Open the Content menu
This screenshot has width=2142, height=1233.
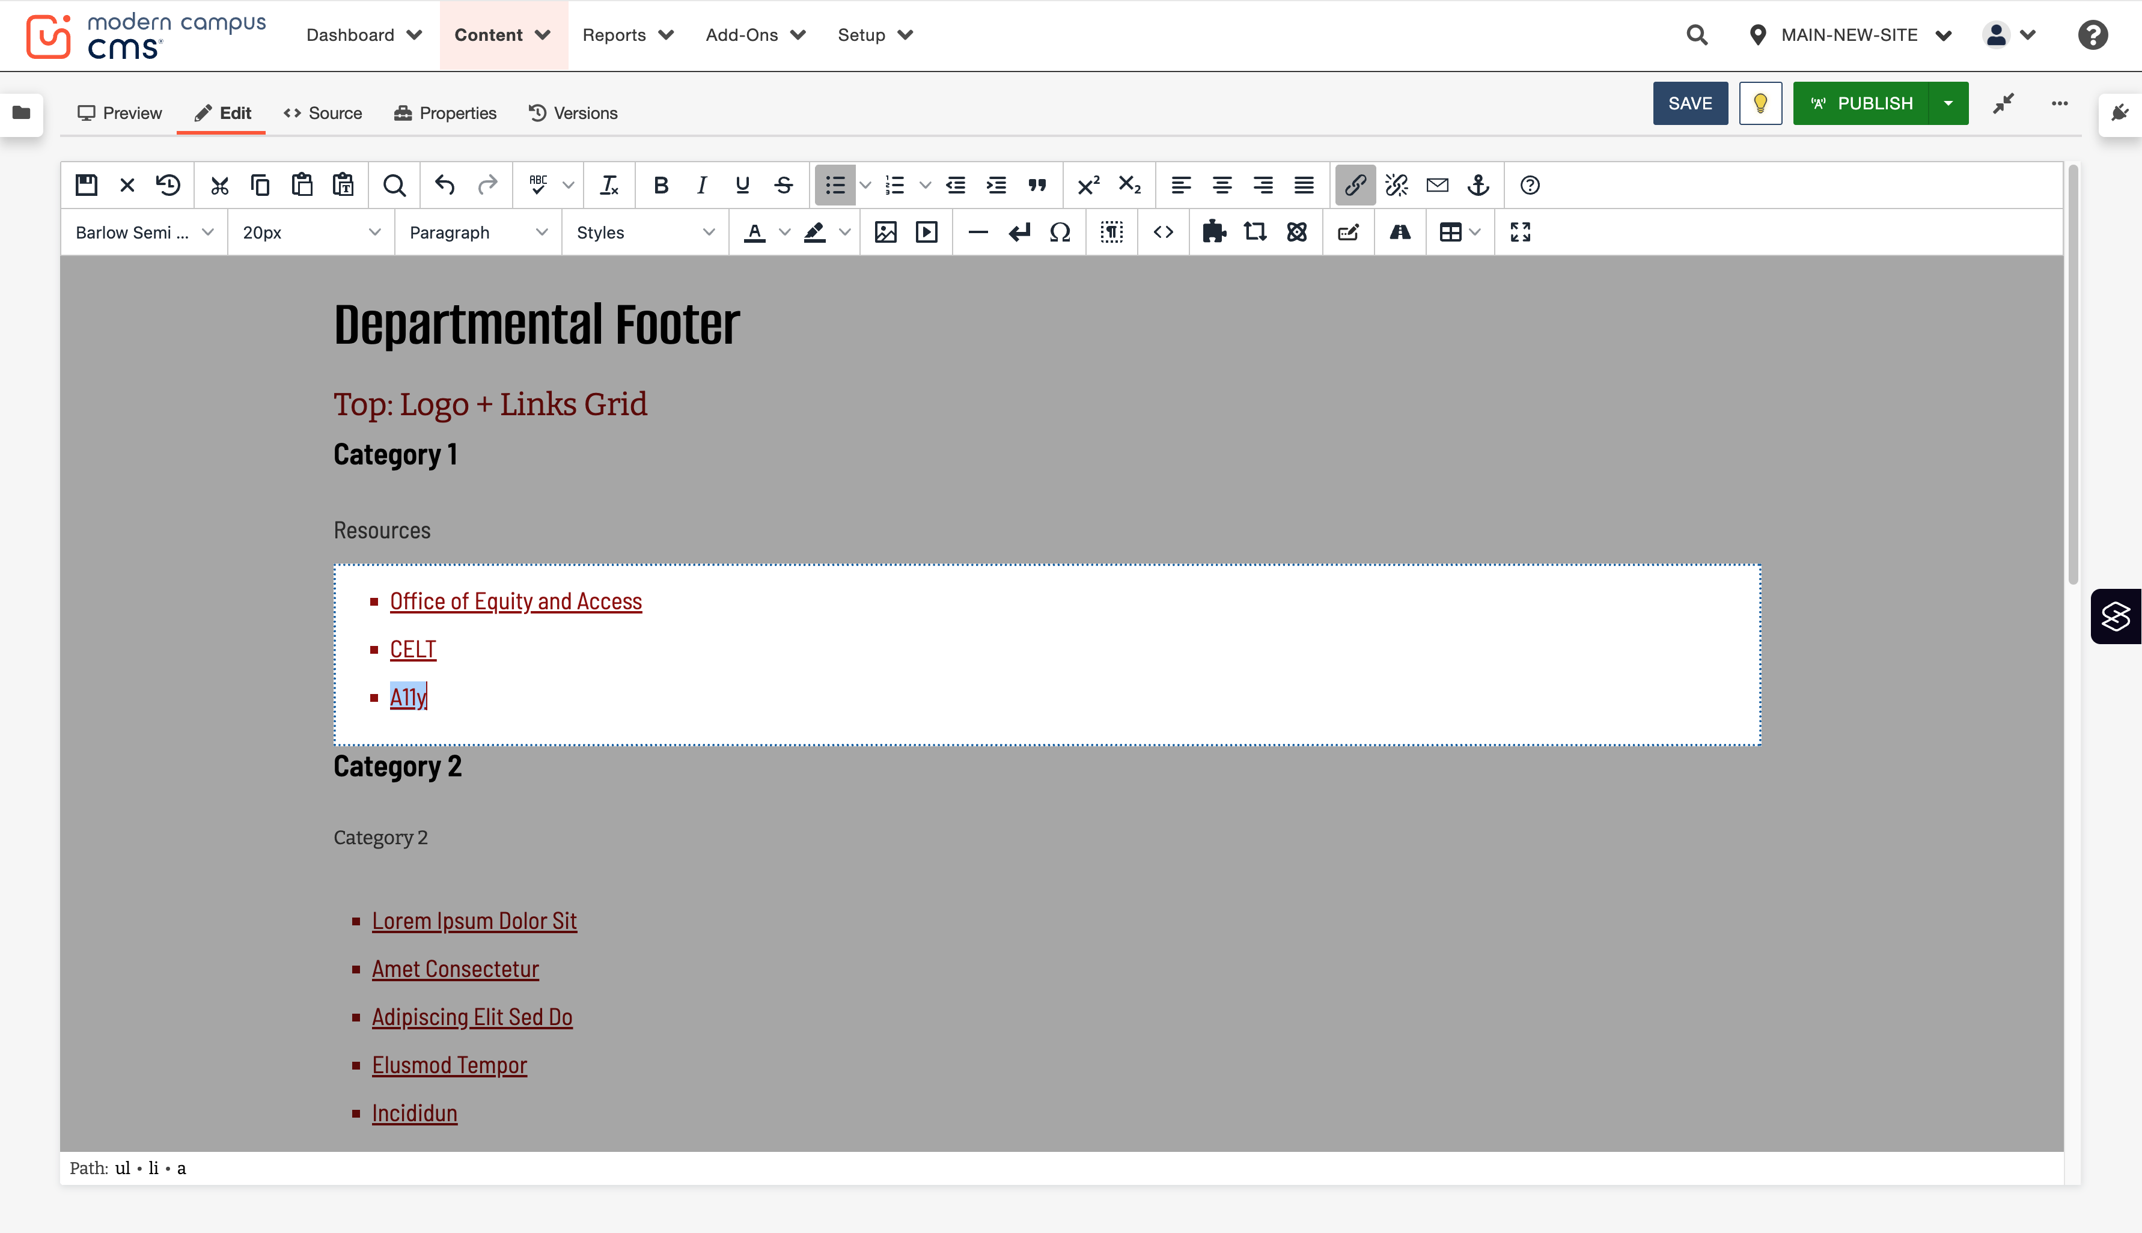click(x=503, y=35)
